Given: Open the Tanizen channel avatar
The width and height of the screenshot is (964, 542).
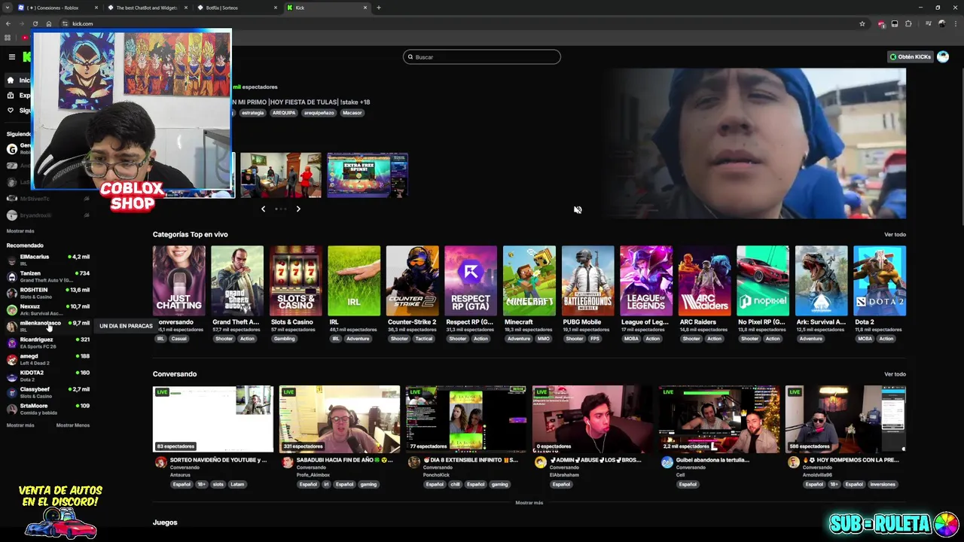Looking at the screenshot, I should coord(11,276).
